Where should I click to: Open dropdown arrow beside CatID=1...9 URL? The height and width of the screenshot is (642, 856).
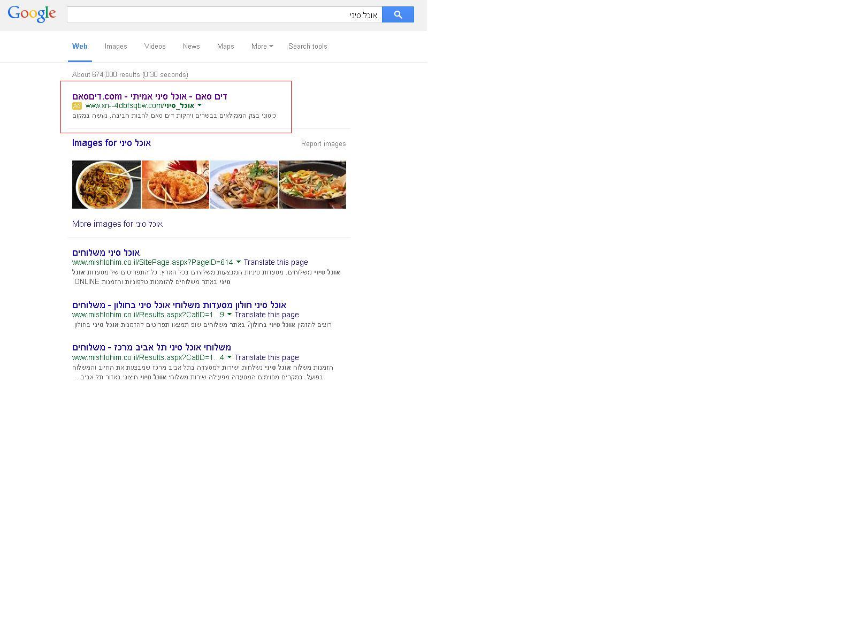tap(230, 315)
